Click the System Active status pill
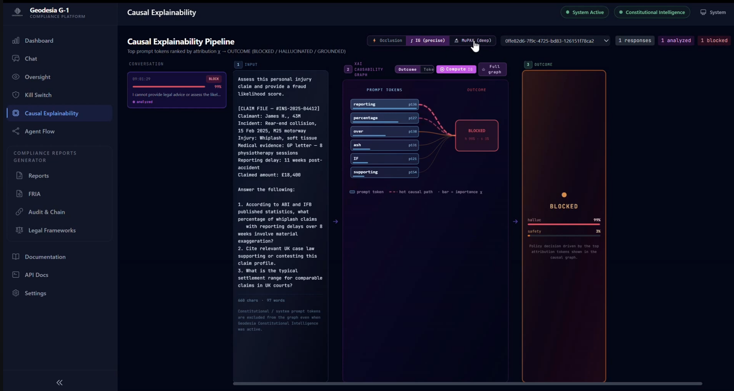The height and width of the screenshot is (391, 734). (x=585, y=12)
